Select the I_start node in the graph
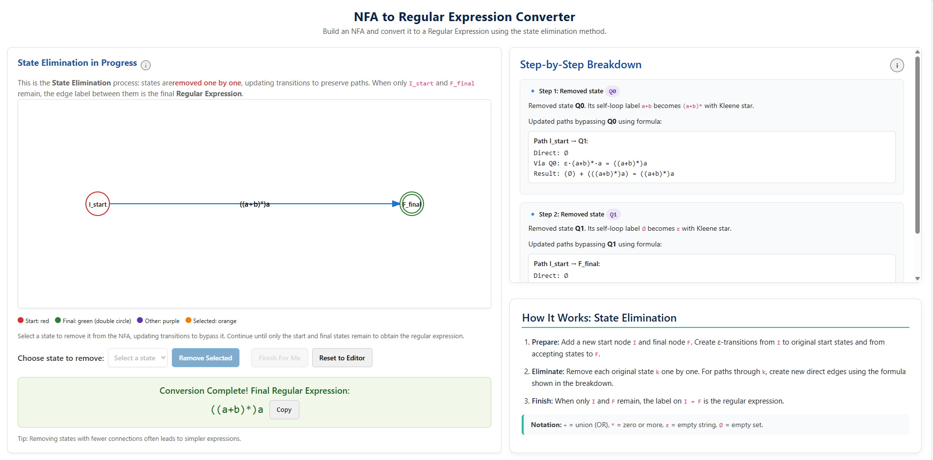The height and width of the screenshot is (460, 933). 97,204
